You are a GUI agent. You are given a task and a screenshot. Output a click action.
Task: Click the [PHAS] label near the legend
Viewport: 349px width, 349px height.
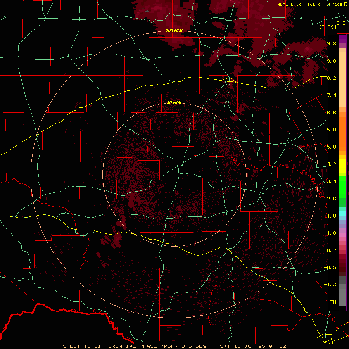coord(328,27)
